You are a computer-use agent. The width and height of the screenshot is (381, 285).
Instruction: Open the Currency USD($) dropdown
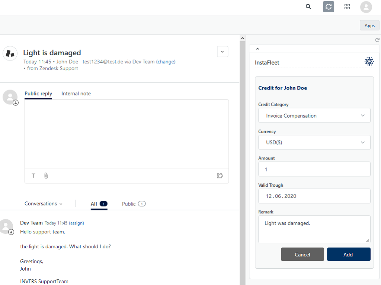coord(314,142)
